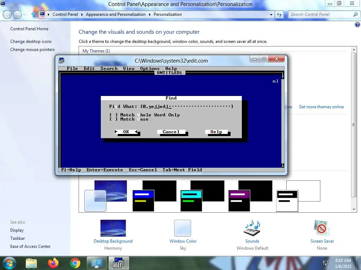
Task: Open Sounds settings icon
Action: 252,228
